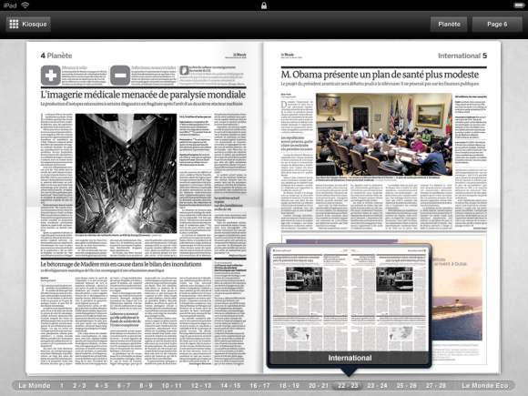Select Le Monde at start of page strip
The width and height of the screenshot is (528, 396).
34,386
